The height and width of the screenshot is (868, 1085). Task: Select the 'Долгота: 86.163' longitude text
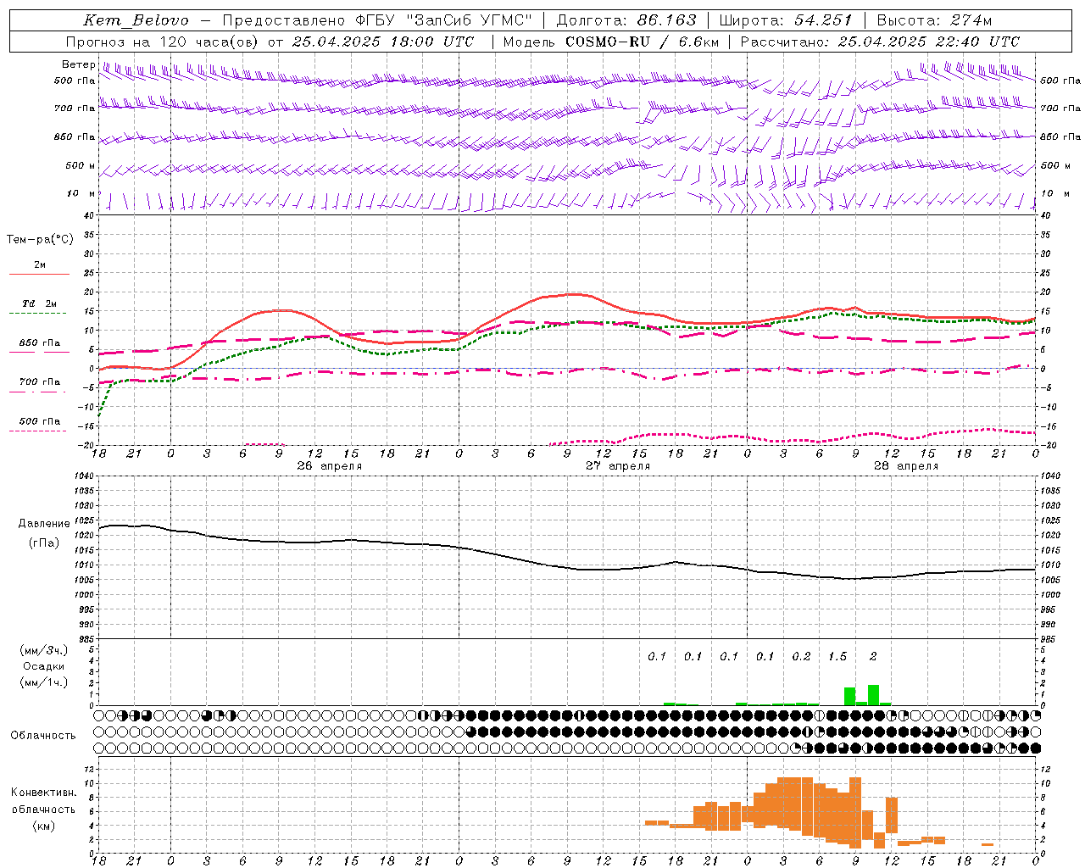[x=626, y=20]
